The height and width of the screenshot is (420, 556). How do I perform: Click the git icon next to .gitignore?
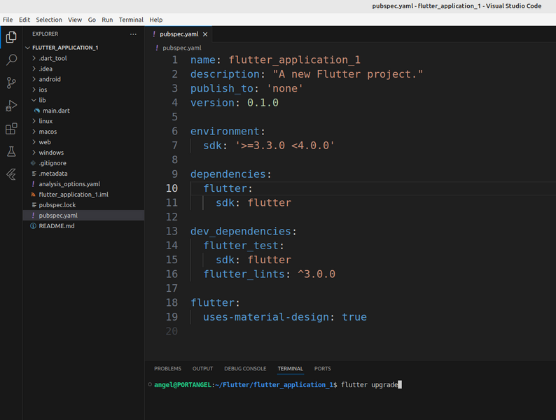(33, 163)
